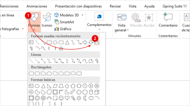Pick the plain rectangle in Rectángulos
This screenshot has width=190, height=106.
31,73
